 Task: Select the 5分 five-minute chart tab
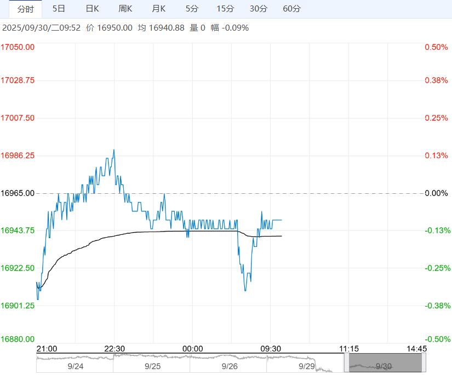coord(192,9)
